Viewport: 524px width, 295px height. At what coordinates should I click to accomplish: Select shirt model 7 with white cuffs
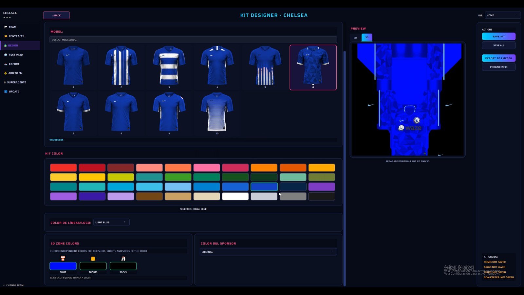[73, 113]
